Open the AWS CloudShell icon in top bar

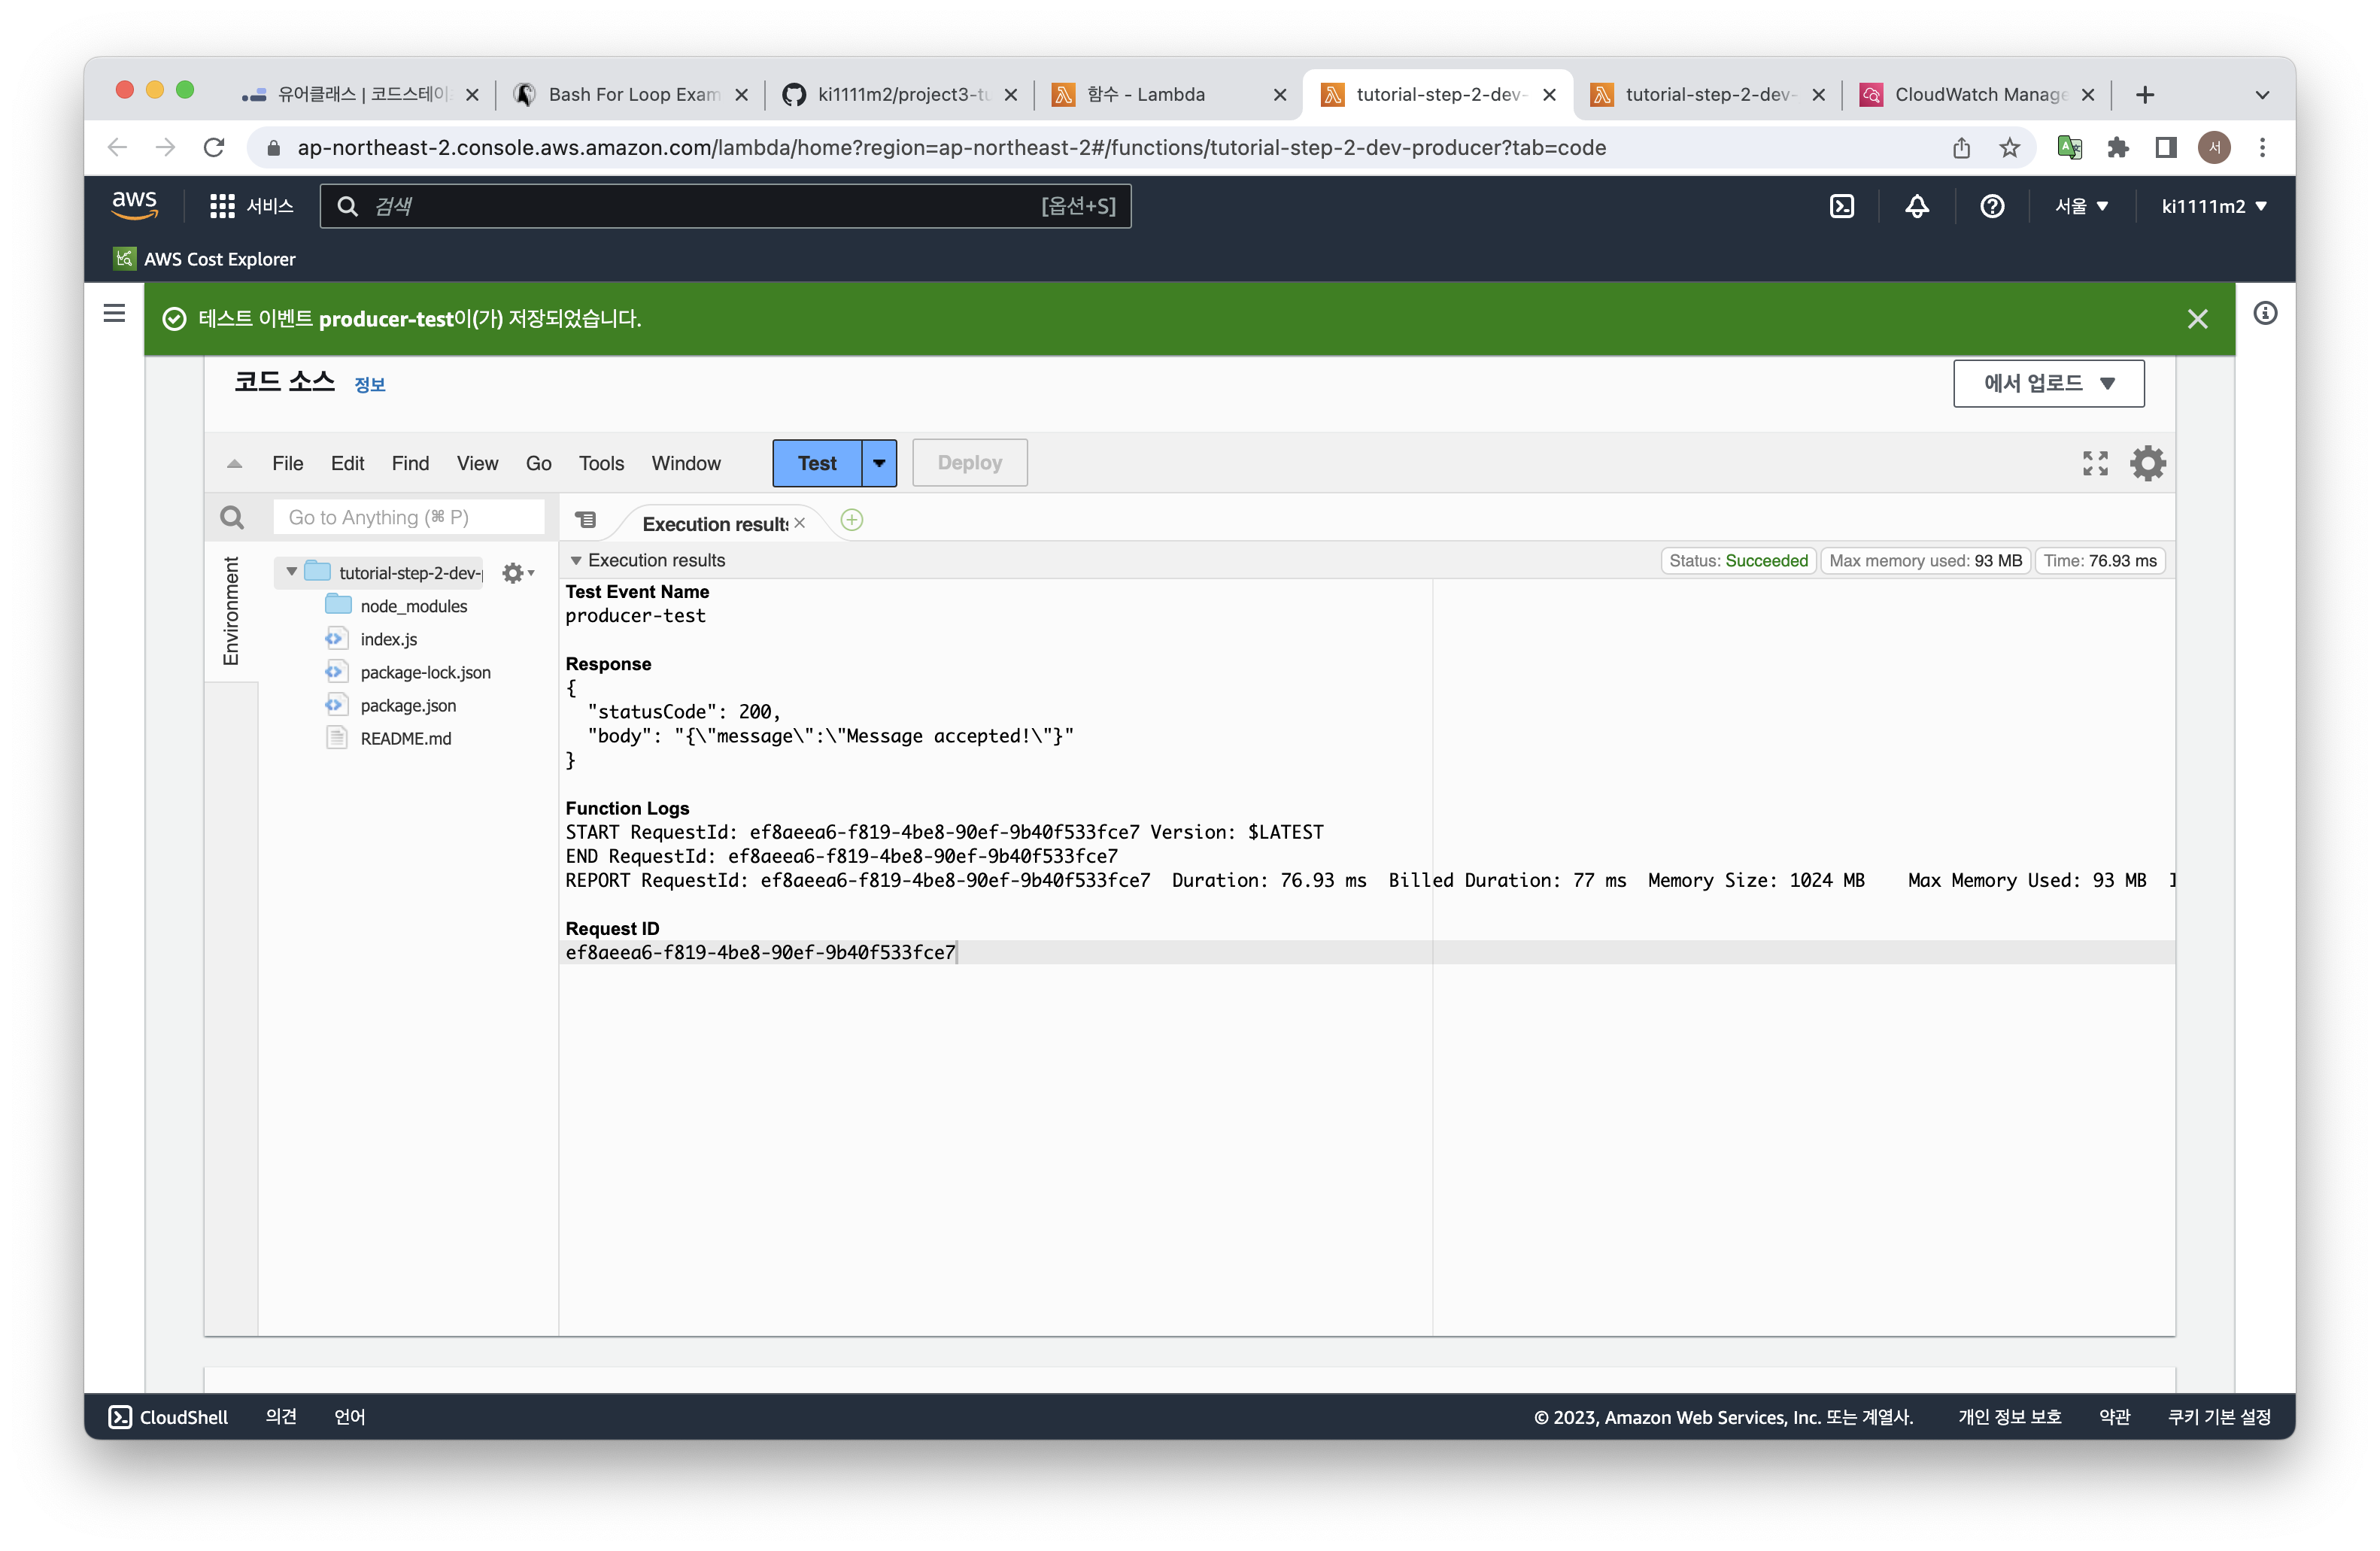click(1841, 206)
